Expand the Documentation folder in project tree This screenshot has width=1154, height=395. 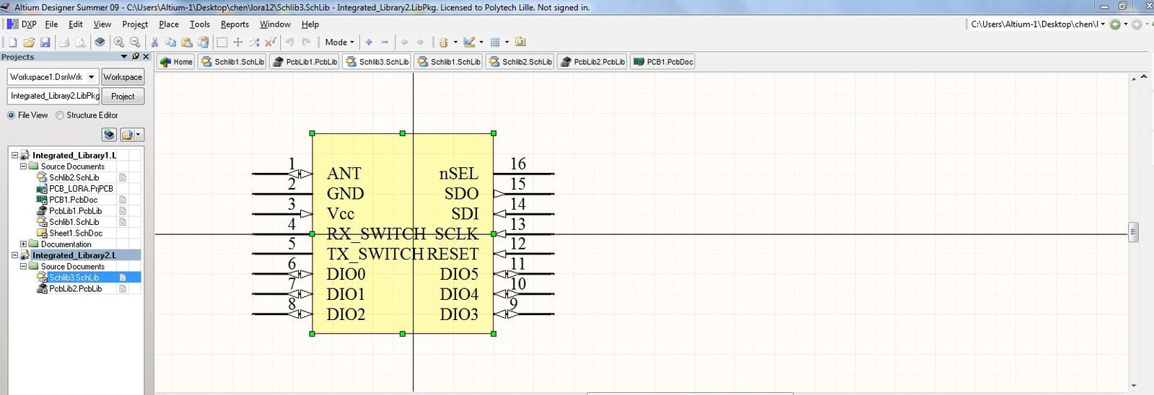(23, 244)
